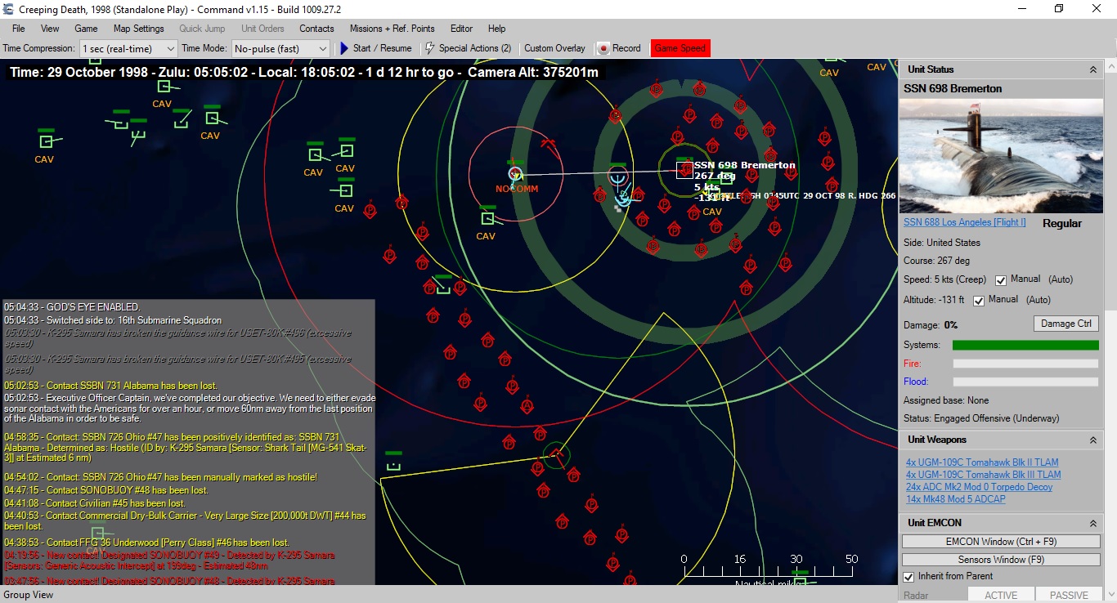Image resolution: width=1117 pixels, height=603 pixels.
Task: Click the red Game Speed button
Action: [x=680, y=48]
